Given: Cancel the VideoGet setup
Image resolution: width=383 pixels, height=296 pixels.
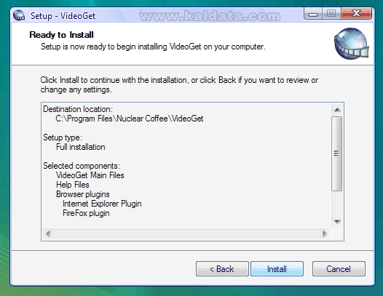Looking at the screenshot, I should click(x=339, y=268).
